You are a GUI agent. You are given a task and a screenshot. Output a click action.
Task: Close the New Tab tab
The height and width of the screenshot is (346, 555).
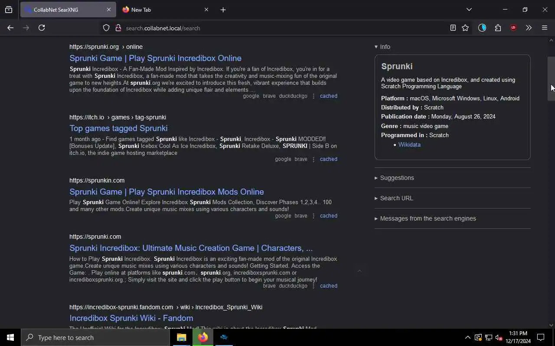tap(206, 10)
